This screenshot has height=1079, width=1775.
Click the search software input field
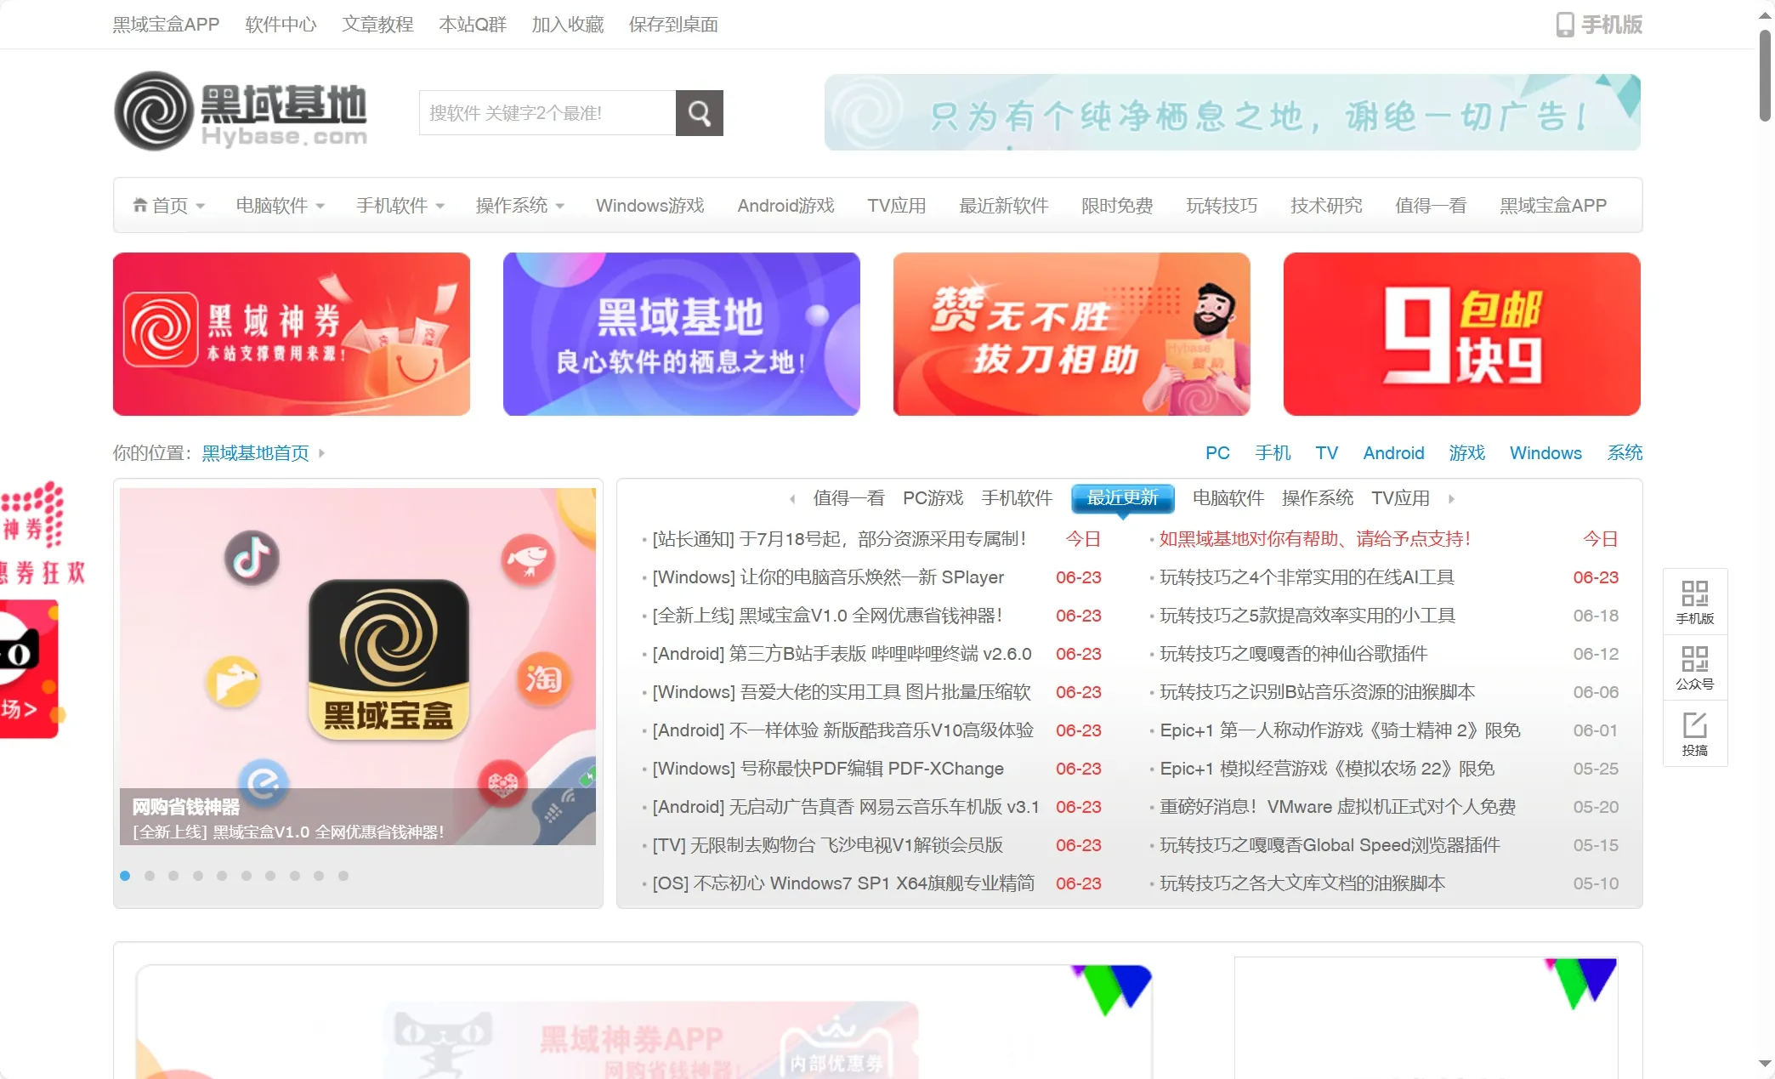[x=547, y=113]
